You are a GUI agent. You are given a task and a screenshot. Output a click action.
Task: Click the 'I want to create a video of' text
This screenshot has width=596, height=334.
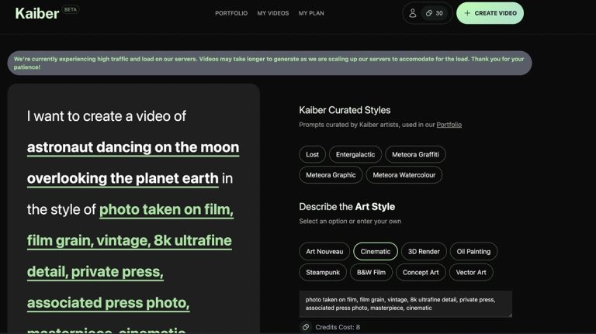click(106, 116)
